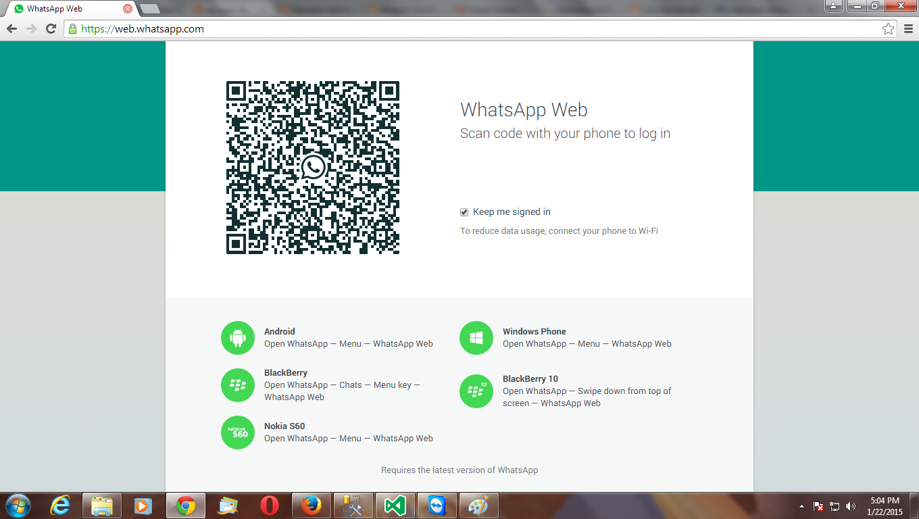Open Visual Studio from the taskbar
The width and height of the screenshot is (919, 519).
pyautogui.click(x=395, y=505)
